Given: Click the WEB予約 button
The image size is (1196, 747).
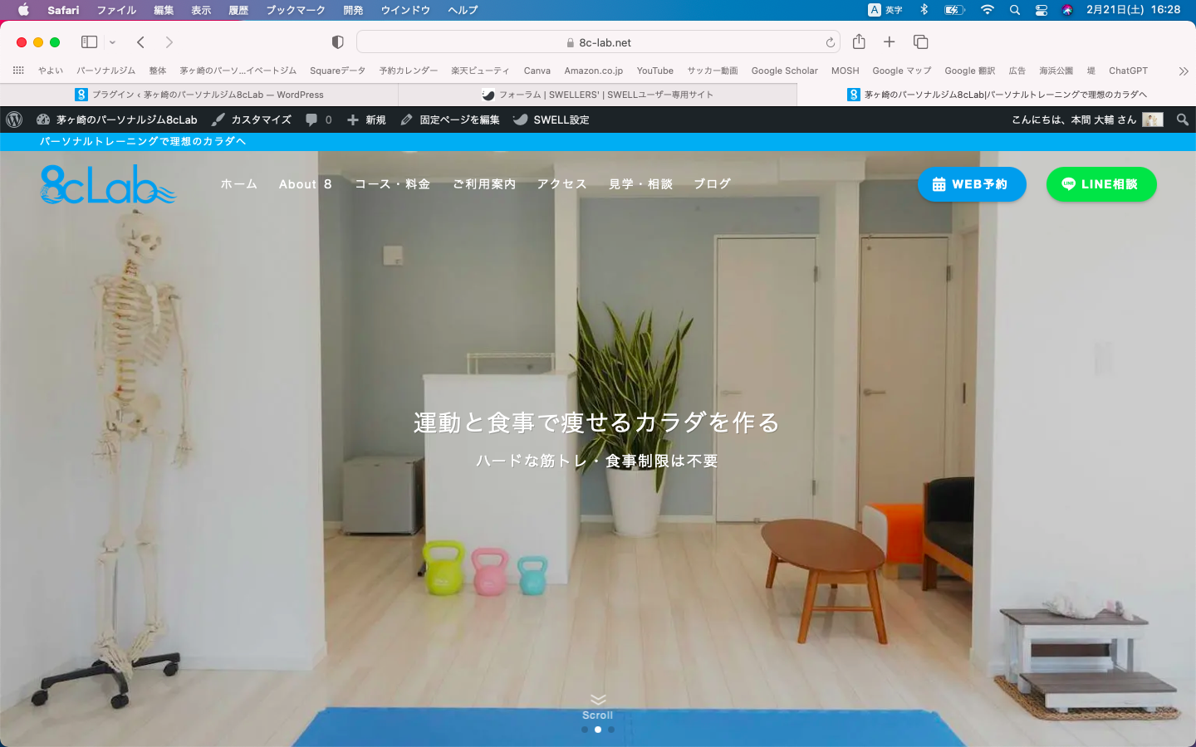Looking at the screenshot, I should coord(971,184).
